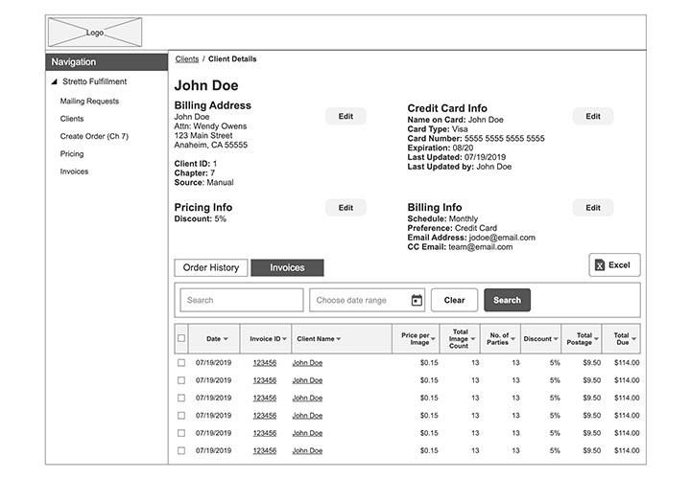
Task: Select the Invoices tab
Action: point(287,267)
